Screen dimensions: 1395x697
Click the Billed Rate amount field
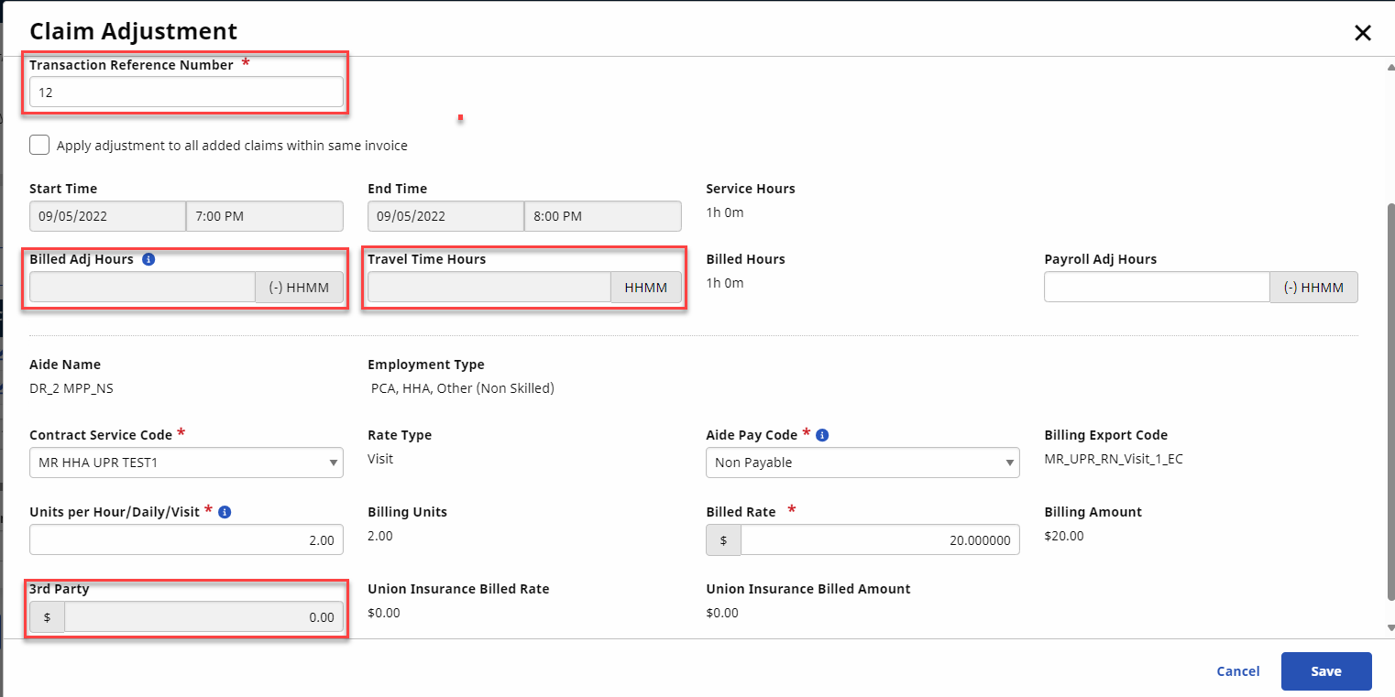pyautogui.click(x=879, y=540)
